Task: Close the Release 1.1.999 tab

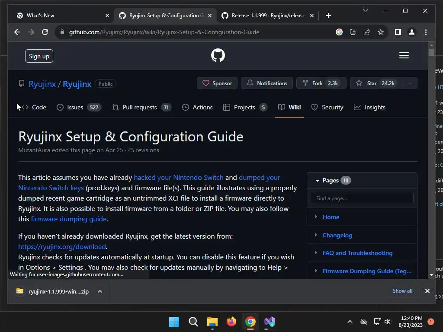Action: tap(311, 16)
